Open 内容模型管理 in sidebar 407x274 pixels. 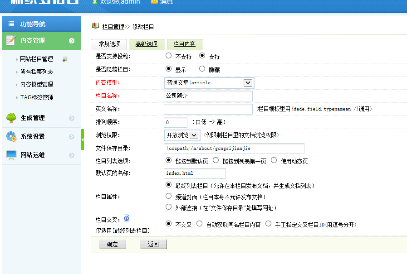[37, 84]
